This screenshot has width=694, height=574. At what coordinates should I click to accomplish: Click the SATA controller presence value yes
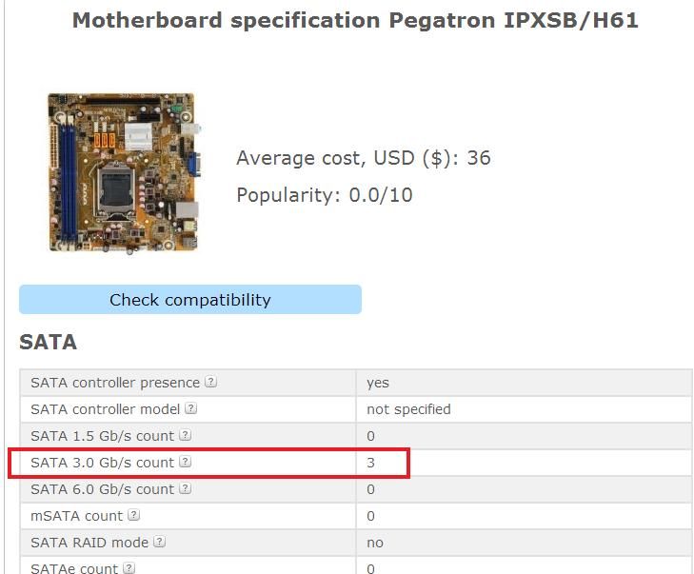tap(378, 383)
